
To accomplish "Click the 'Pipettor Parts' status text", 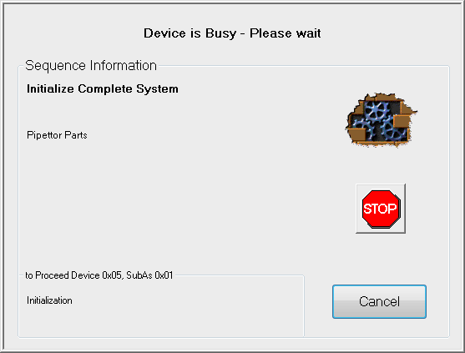I will pyautogui.click(x=57, y=135).
